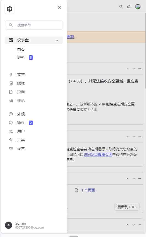This screenshot has width=146, height=237.
Task: Focus the 搜索菜单 search field
Action: pyautogui.click(x=34, y=25)
